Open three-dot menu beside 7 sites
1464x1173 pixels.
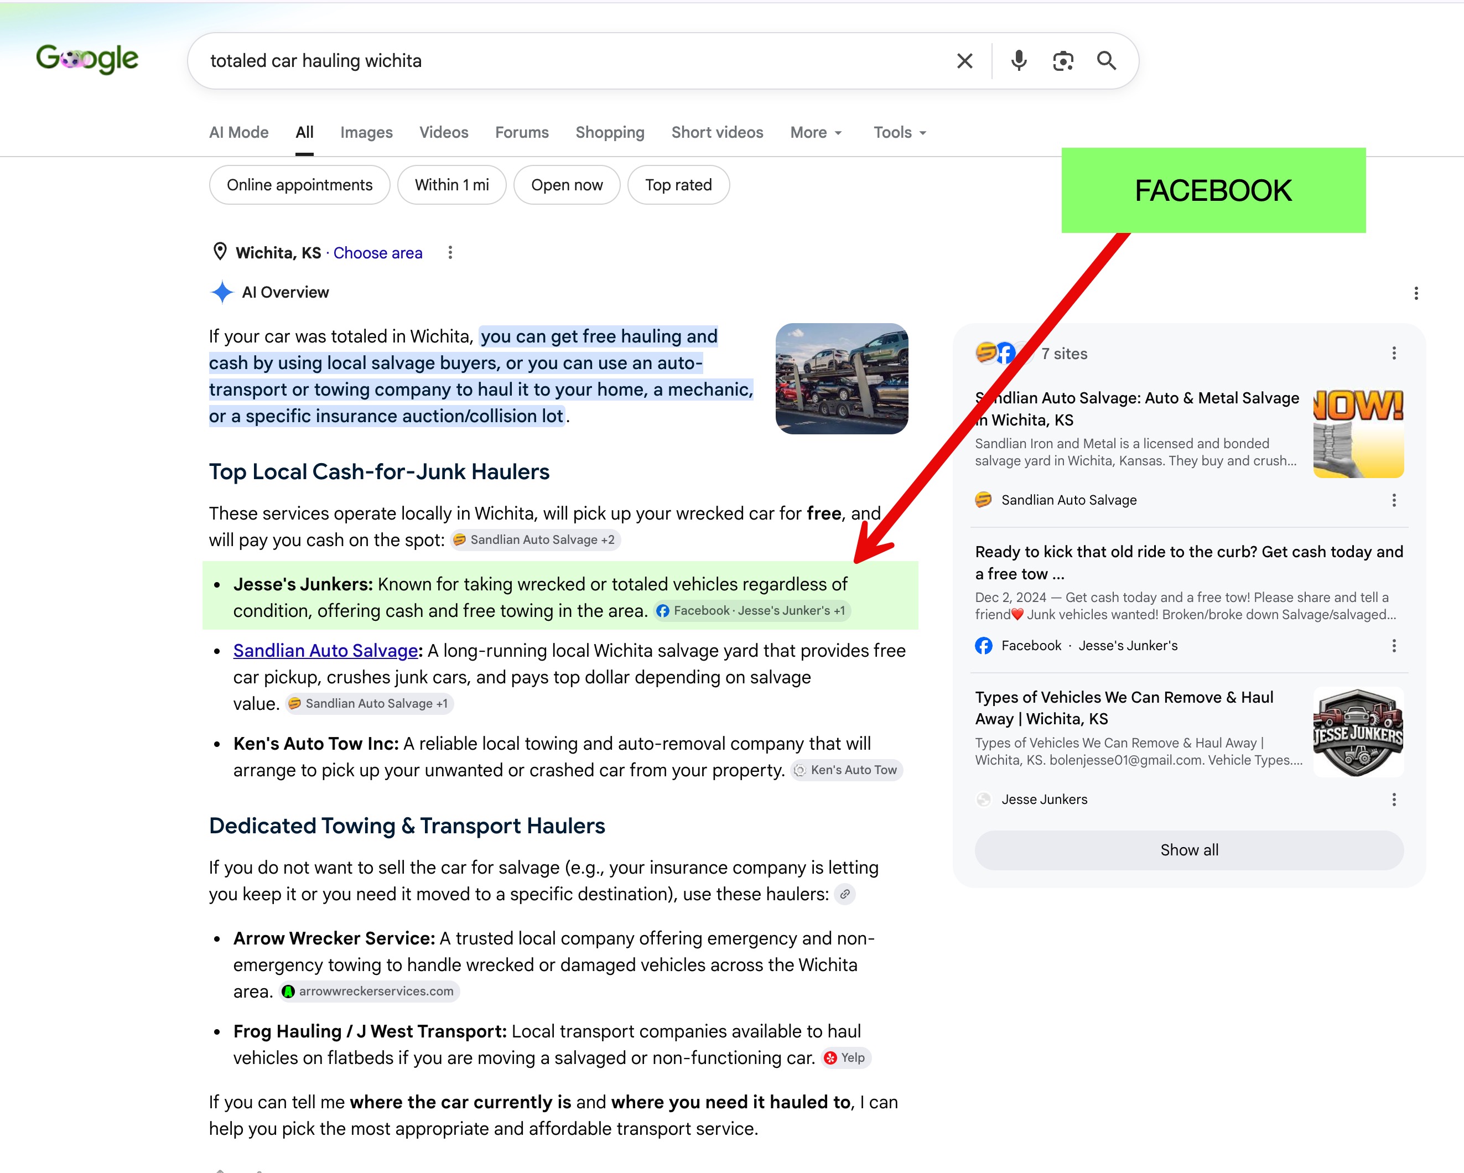pyautogui.click(x=1394, y=353)
